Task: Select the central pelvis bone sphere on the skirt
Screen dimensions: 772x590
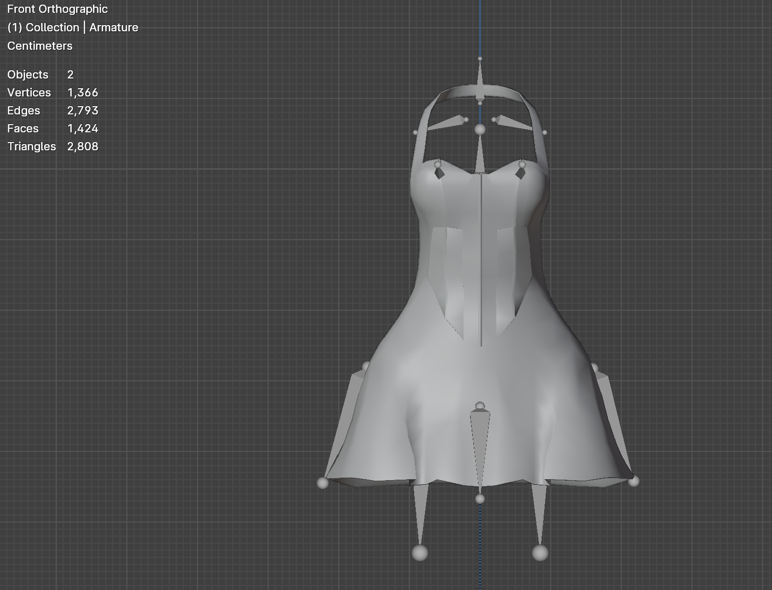Action: tap(480, 405)
